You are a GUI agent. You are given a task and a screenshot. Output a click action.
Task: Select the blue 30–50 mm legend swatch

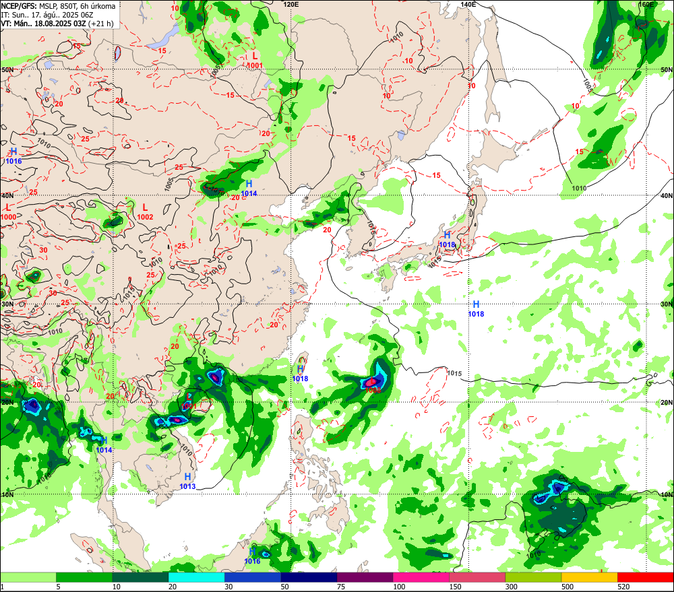[253, 577]
